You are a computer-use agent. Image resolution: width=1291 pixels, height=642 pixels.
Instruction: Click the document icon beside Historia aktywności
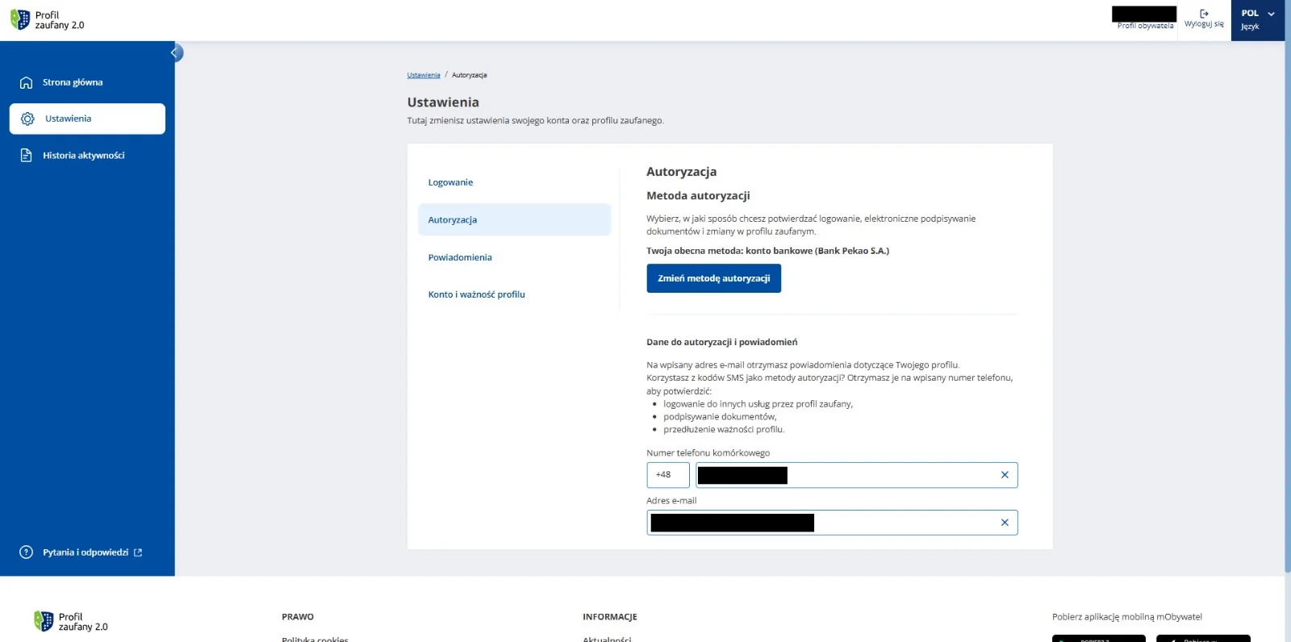(x=26, y=156)
